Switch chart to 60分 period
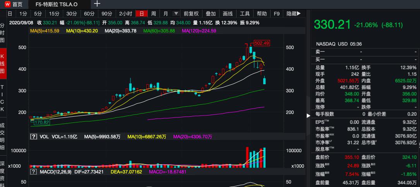 pyautogui.click(x=89, y=14)
